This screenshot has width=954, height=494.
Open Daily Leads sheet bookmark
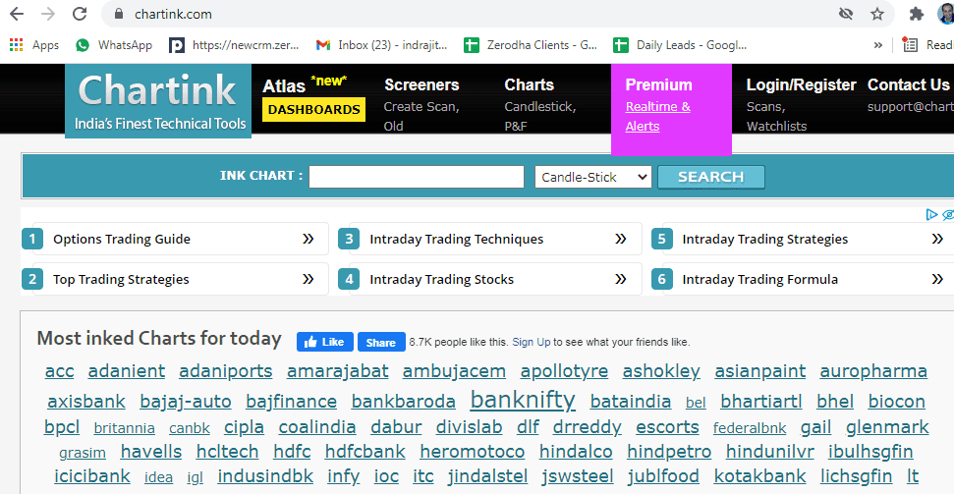(680, 45)
